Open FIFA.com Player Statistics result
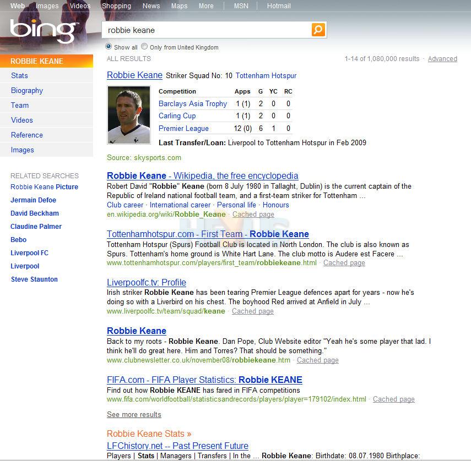This screenshot has width=471, height=461. coord(204,380)
